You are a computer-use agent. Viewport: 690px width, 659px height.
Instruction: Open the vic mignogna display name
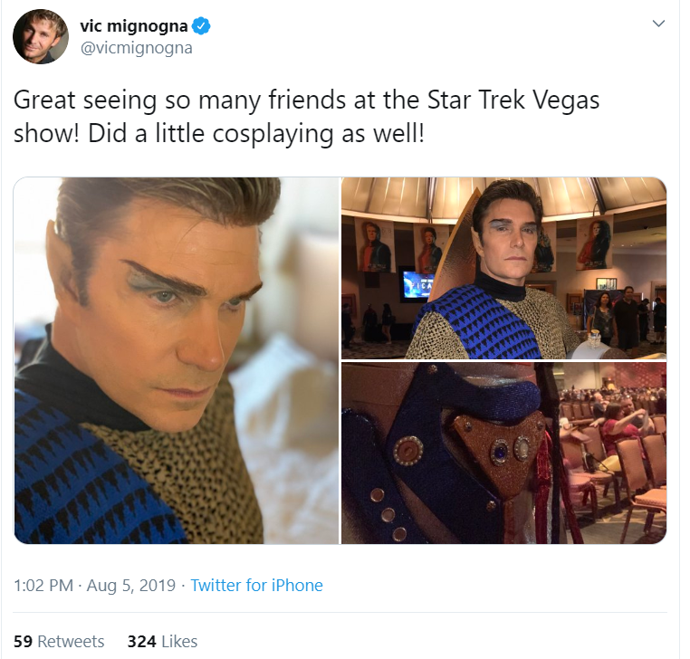point(133,26)
